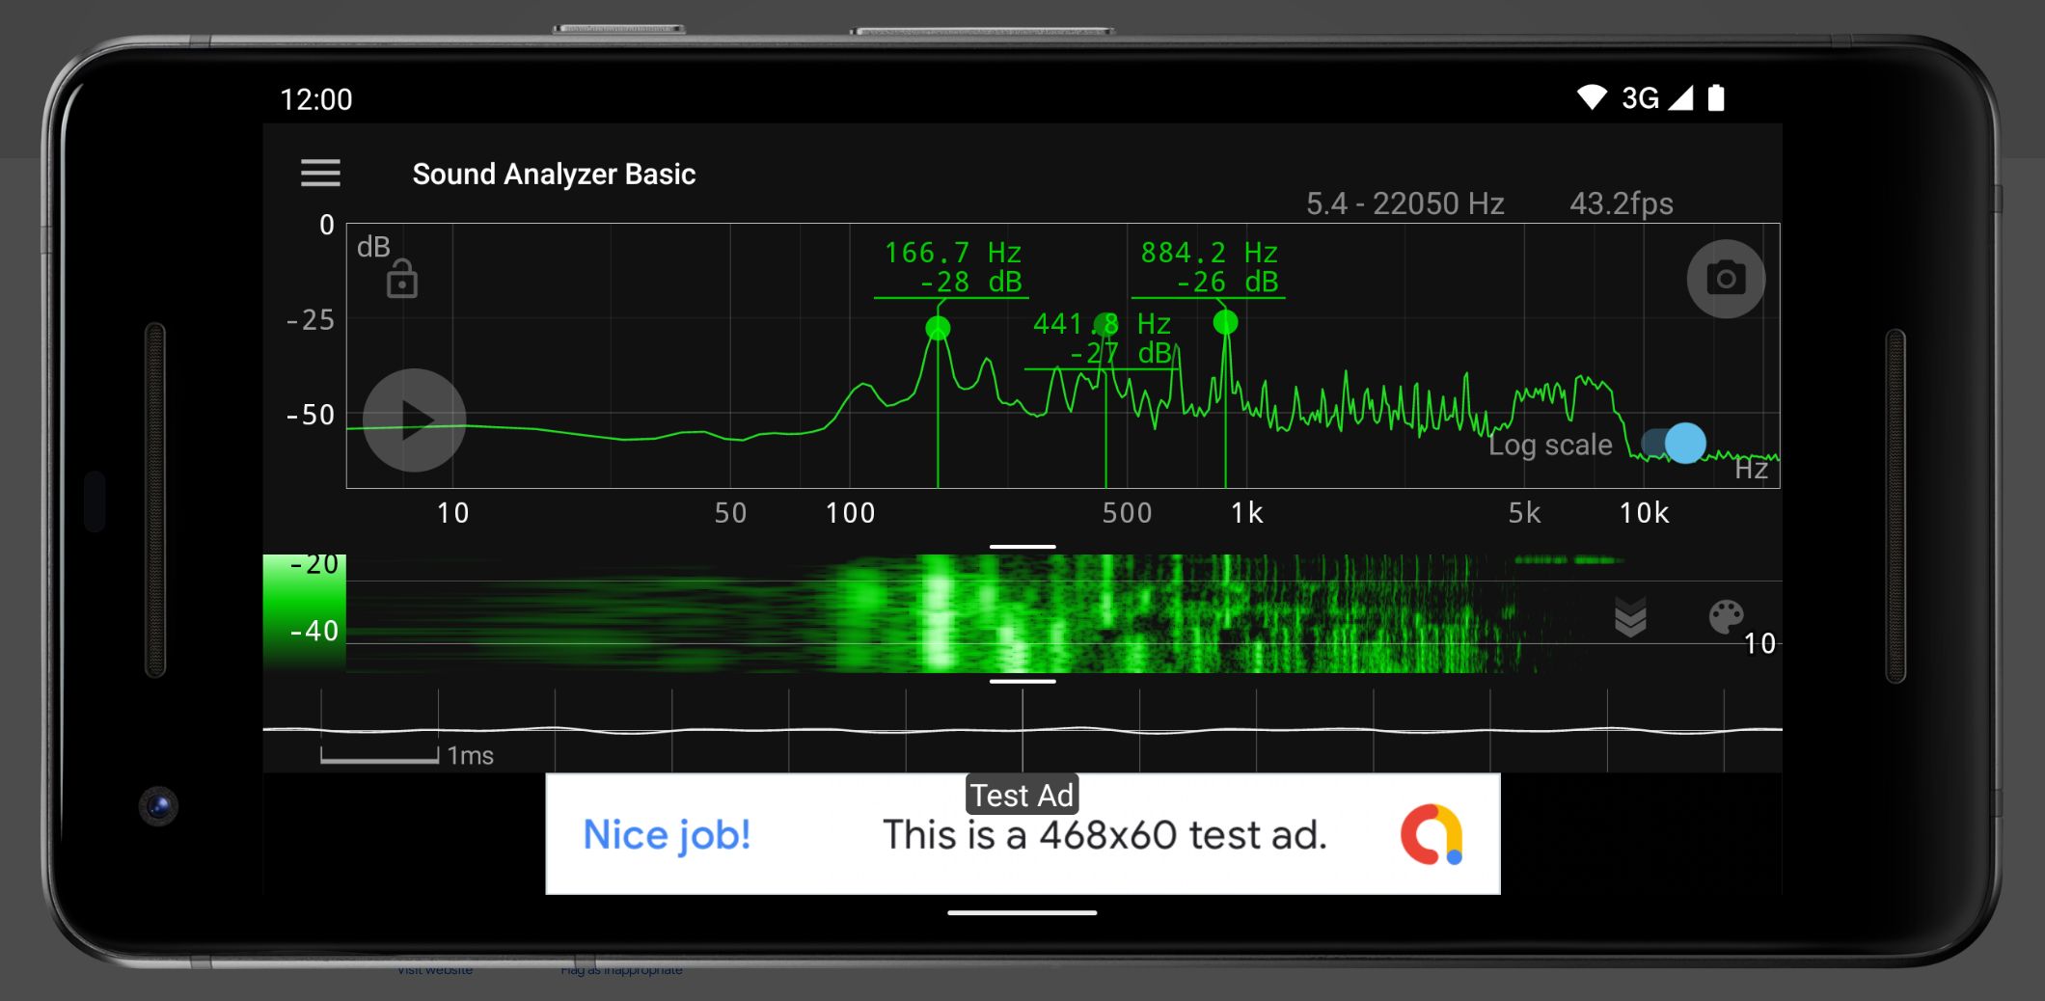Click the spectrogram value 10 label
The height and width of the screenshot is (1001, 2045).
coord(1759,643)
